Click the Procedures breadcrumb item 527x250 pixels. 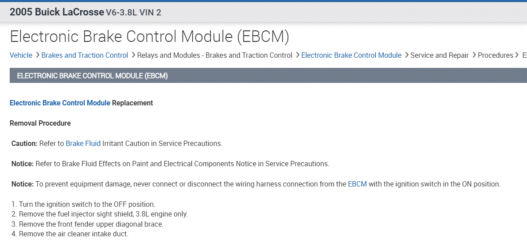point(495,56)
